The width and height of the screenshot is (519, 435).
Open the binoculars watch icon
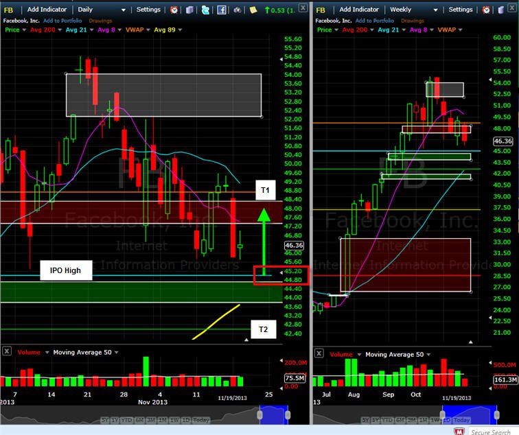click(x=238, y=10)
